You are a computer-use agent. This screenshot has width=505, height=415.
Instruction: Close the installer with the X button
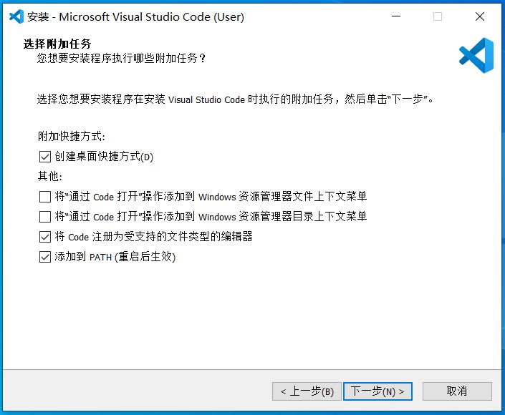[x=480, y=16]
